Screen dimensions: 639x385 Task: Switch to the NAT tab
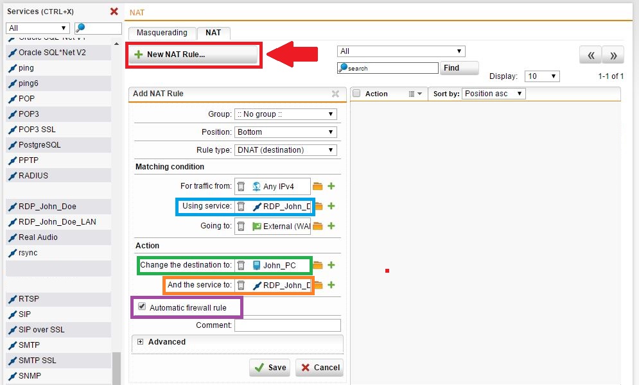click(213, 33)
